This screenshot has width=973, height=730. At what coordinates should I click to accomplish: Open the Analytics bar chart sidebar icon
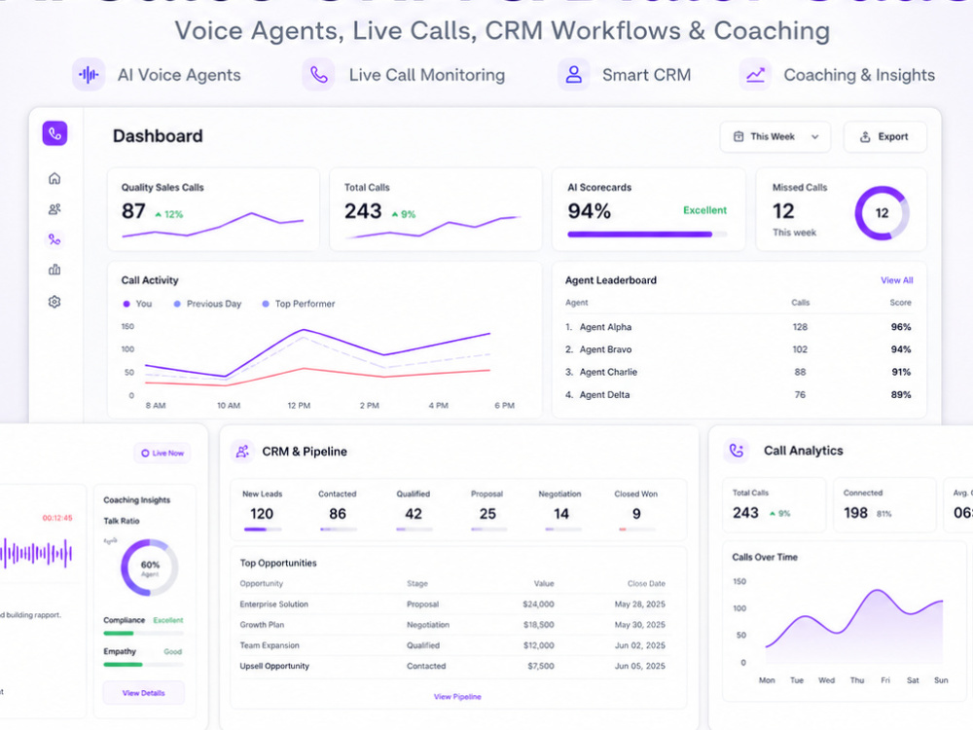[54, 270]
